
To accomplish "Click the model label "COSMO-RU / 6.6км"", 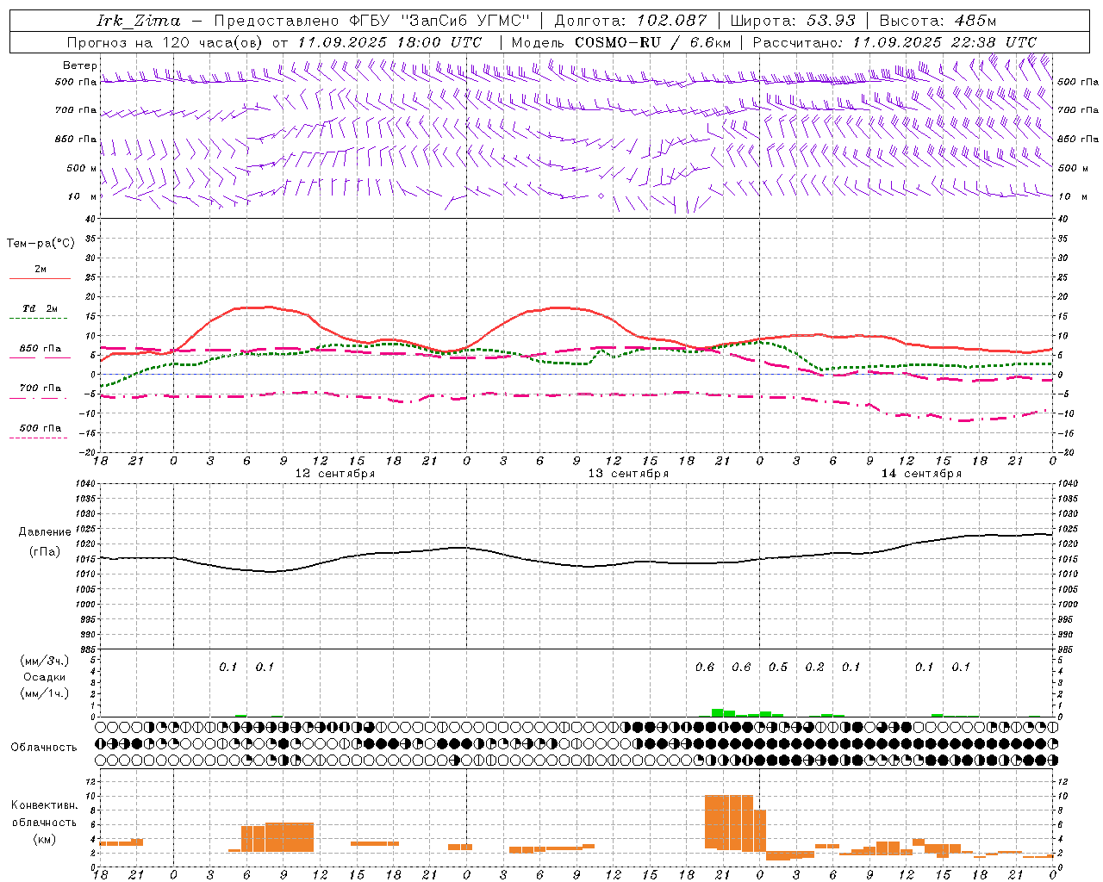I will tap(653, 42).
